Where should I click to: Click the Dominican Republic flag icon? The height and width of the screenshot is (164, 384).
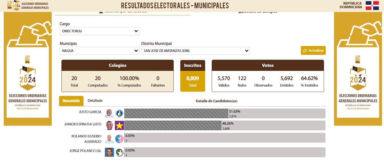point(372,5)
